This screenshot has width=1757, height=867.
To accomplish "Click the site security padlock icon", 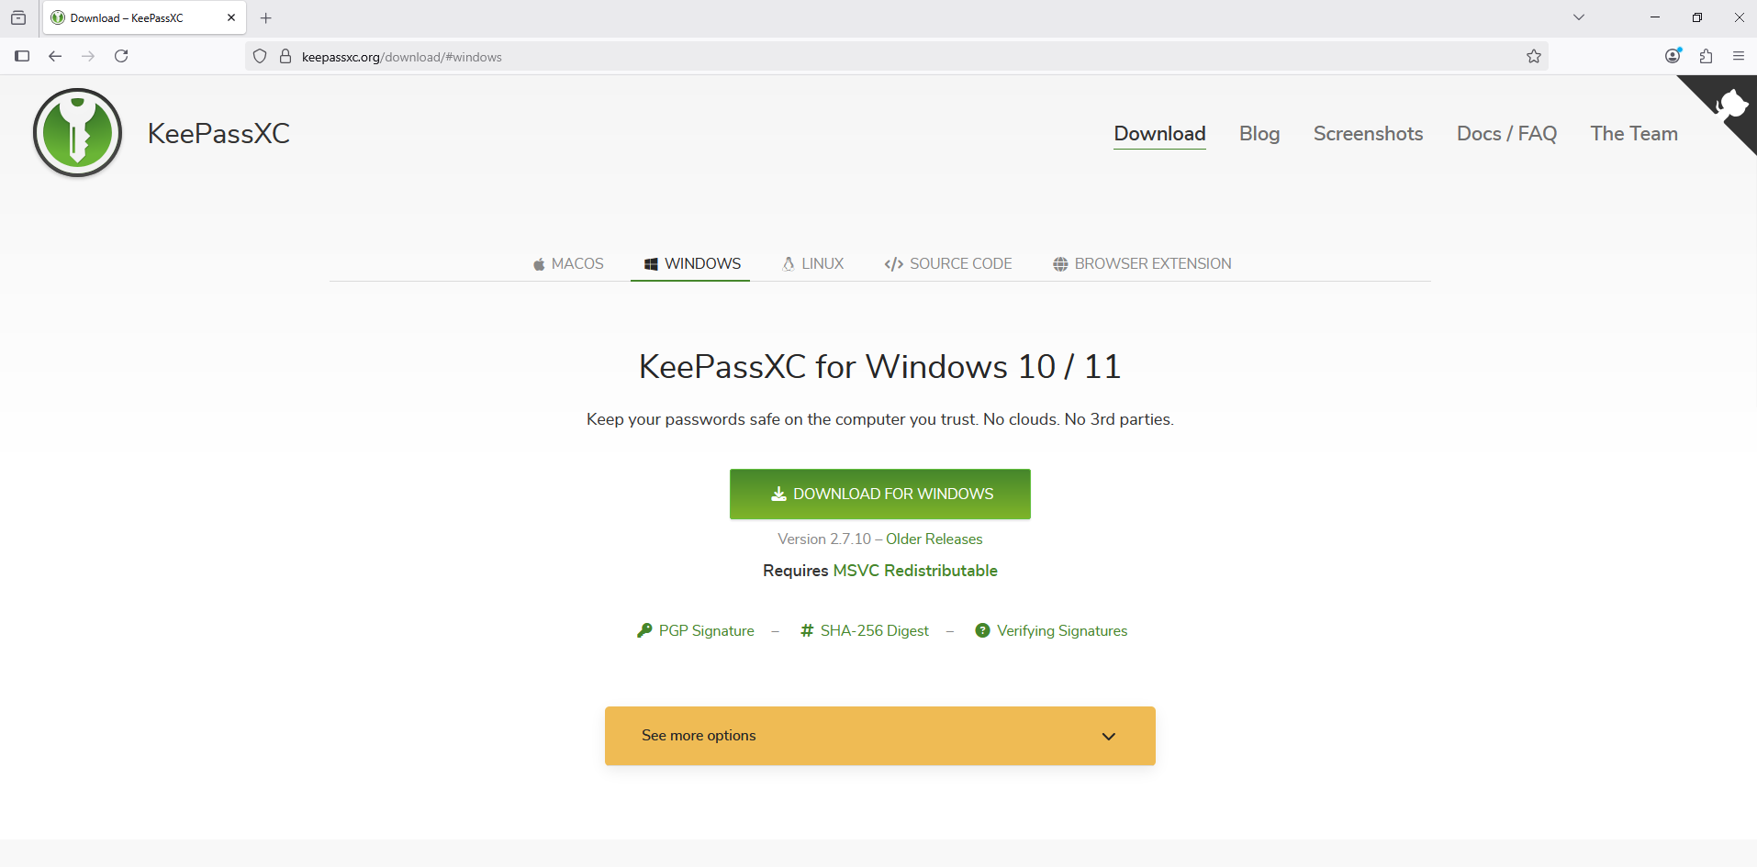I will [x=285, y=57].
